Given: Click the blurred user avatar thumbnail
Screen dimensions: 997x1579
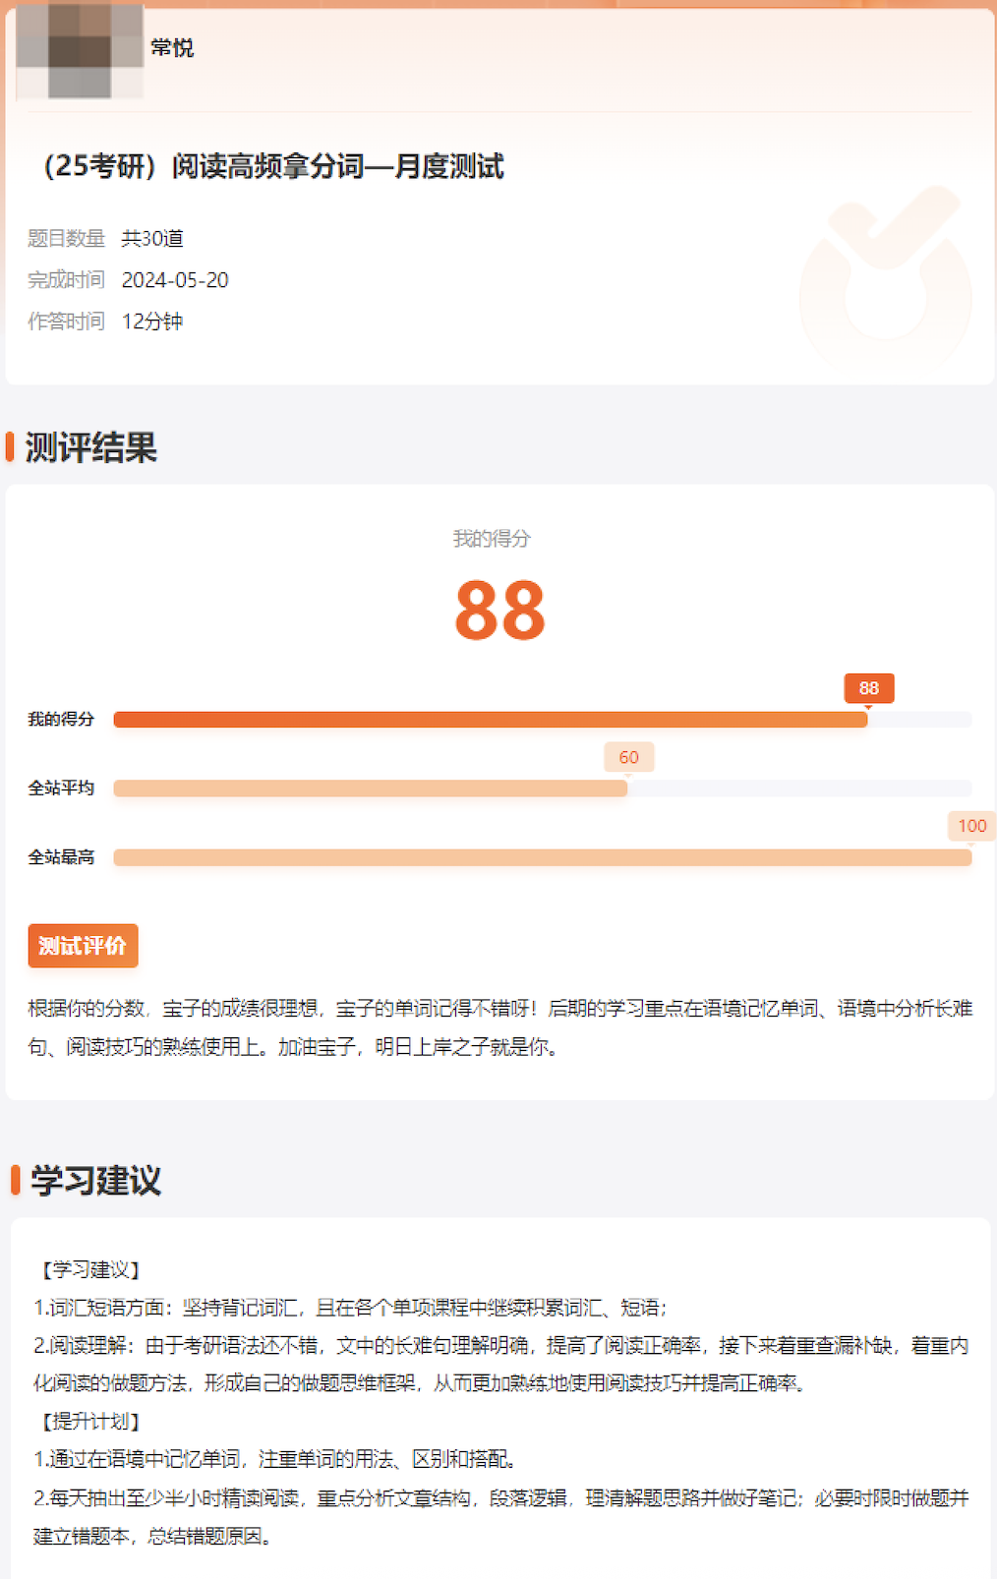Looking at the screenshot, I should 80,51.
